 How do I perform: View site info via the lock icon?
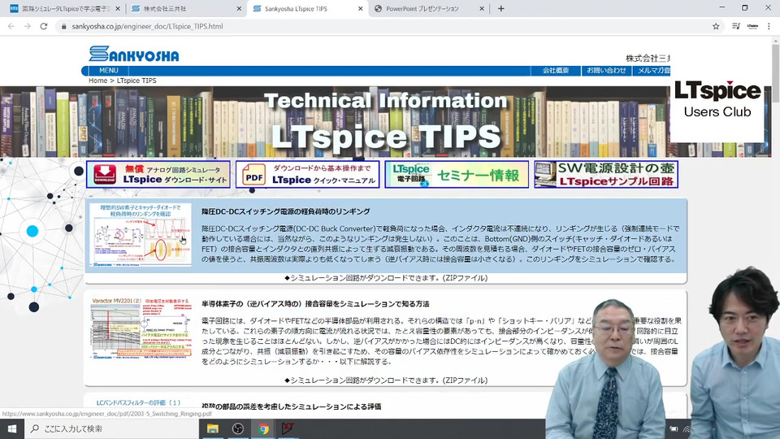(x=63, y=26)
